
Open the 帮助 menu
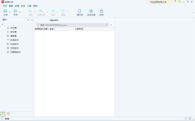(35, 6)
